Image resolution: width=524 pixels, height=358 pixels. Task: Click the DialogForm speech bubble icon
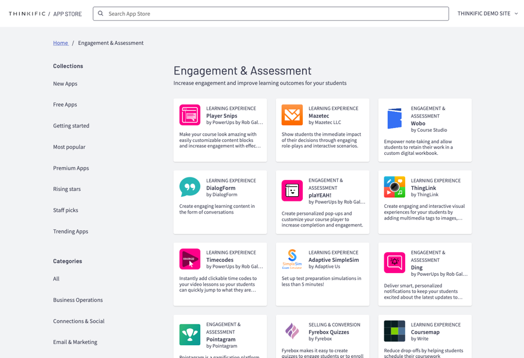coord(190,187)
